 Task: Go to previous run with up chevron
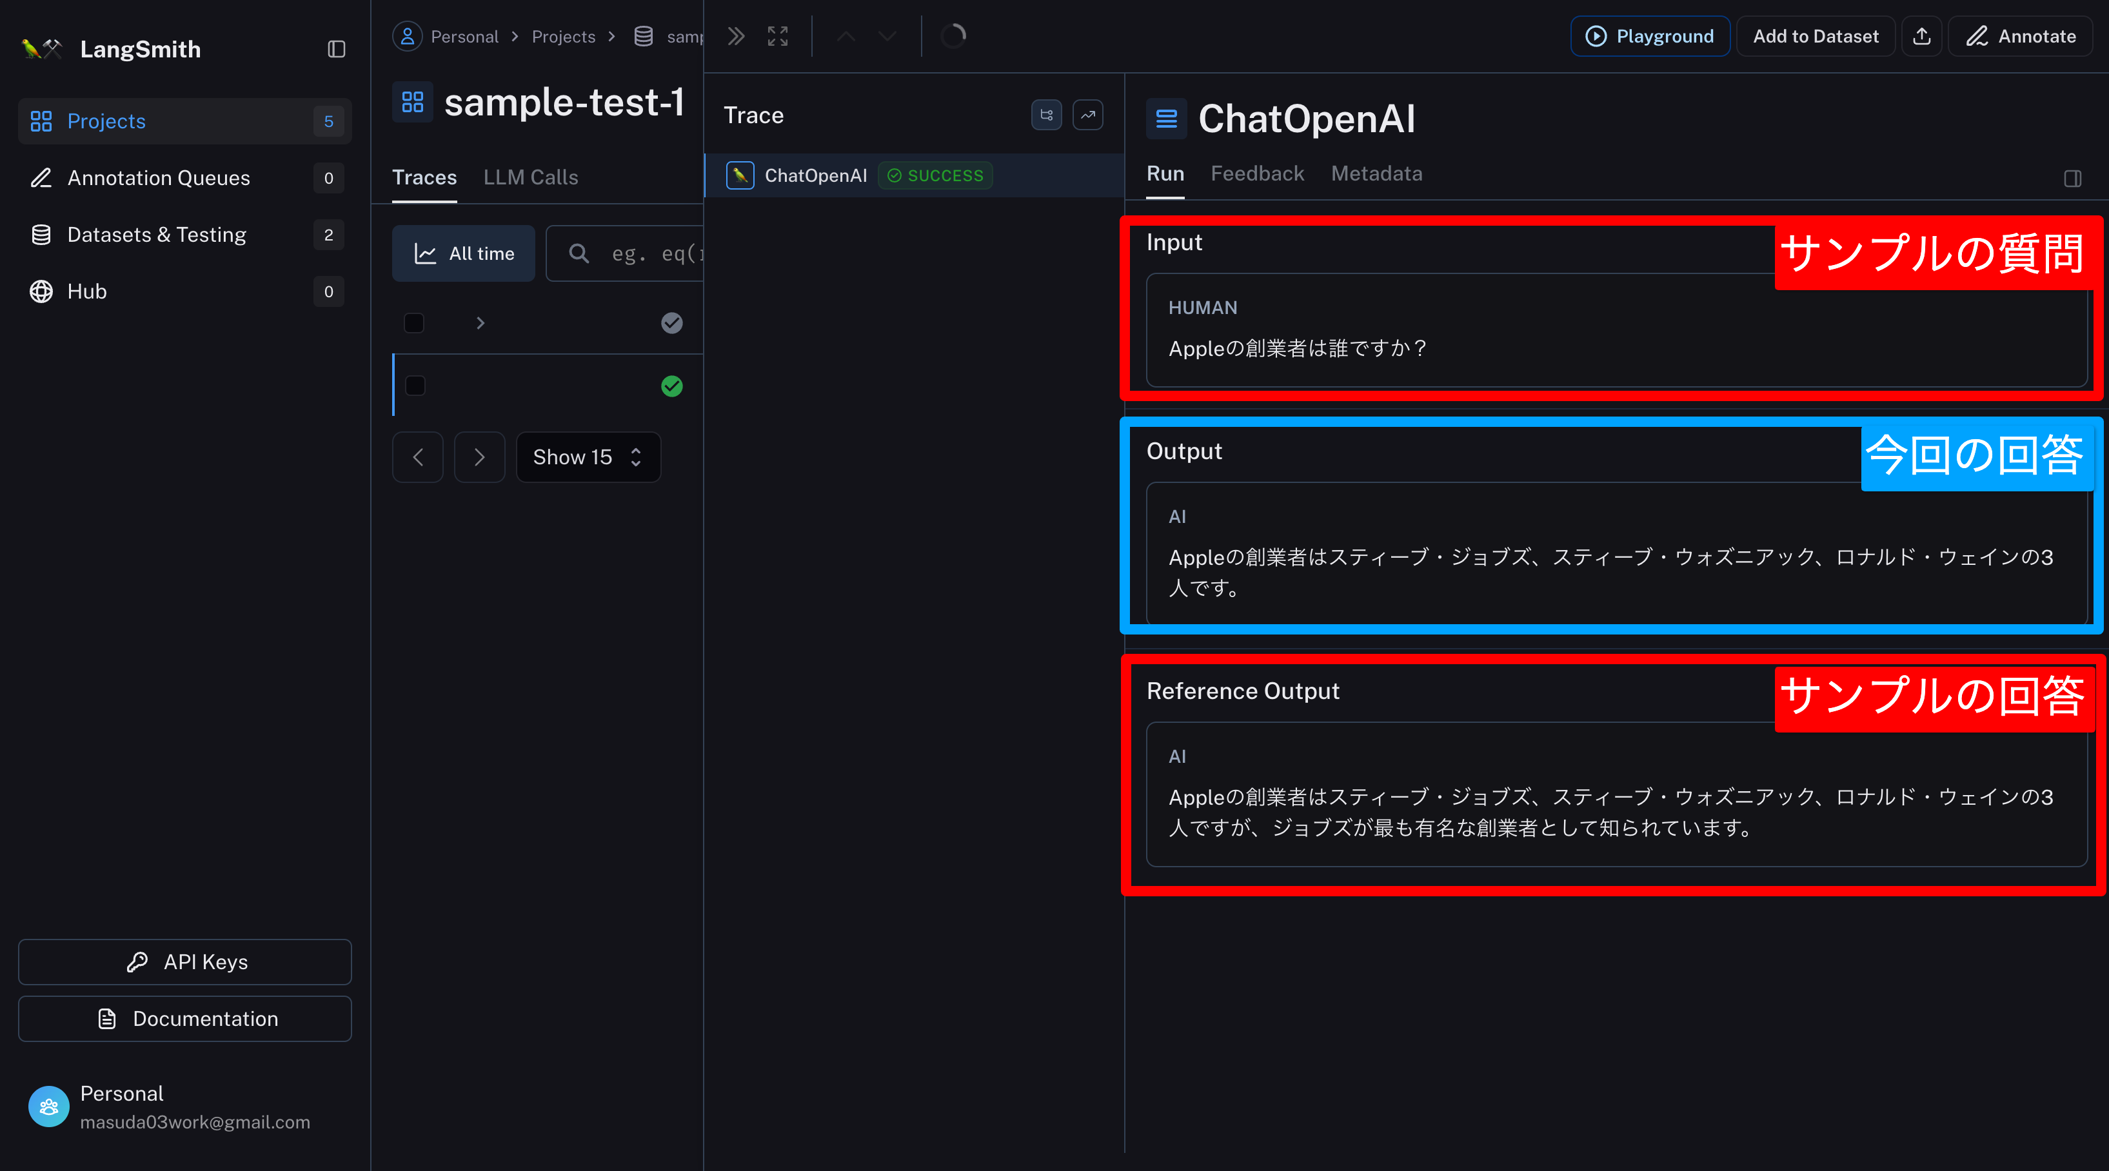(847, 36)
